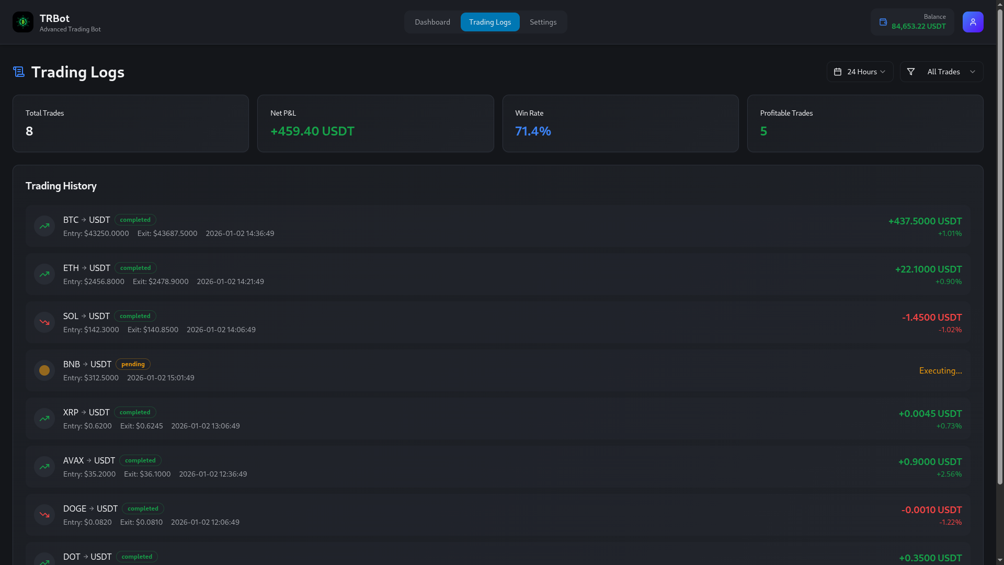This screenshot has height=565, width=1004.
Task: Open the Settings tab
Action: [x=543, y=22]
